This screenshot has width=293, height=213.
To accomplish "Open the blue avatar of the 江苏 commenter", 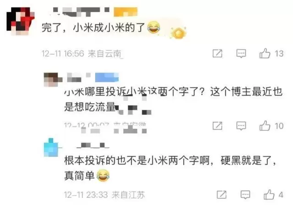I will (51, 147).
